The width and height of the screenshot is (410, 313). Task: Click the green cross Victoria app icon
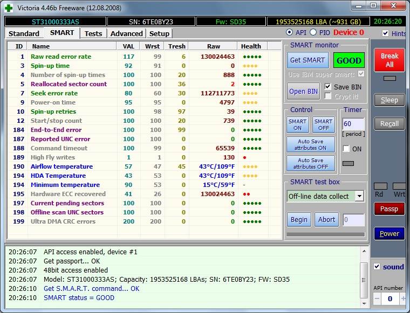pyautogui.click(x=9, y=8)
